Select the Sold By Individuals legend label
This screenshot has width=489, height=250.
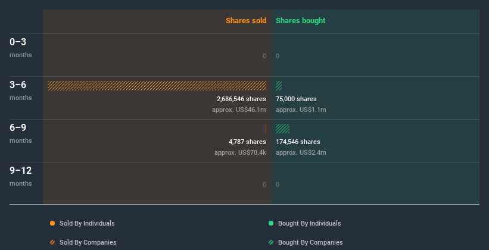(87, 223)
